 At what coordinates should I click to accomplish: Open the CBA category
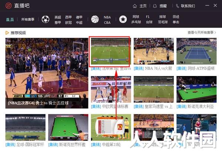point(107,23)
